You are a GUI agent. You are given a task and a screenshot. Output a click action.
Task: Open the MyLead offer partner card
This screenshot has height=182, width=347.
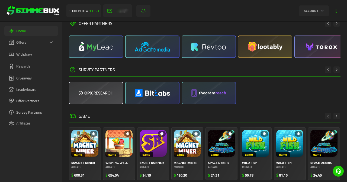96,47
